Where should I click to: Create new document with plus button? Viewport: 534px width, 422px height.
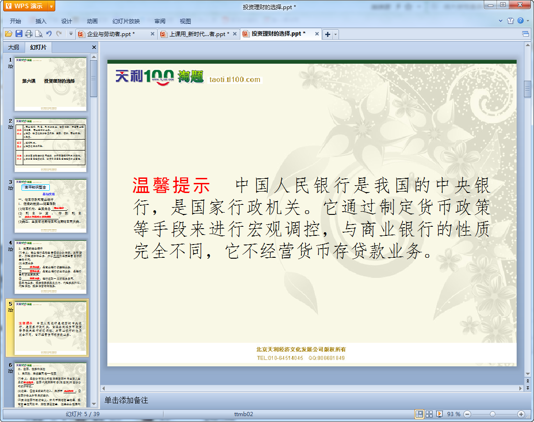coord(328,34)
